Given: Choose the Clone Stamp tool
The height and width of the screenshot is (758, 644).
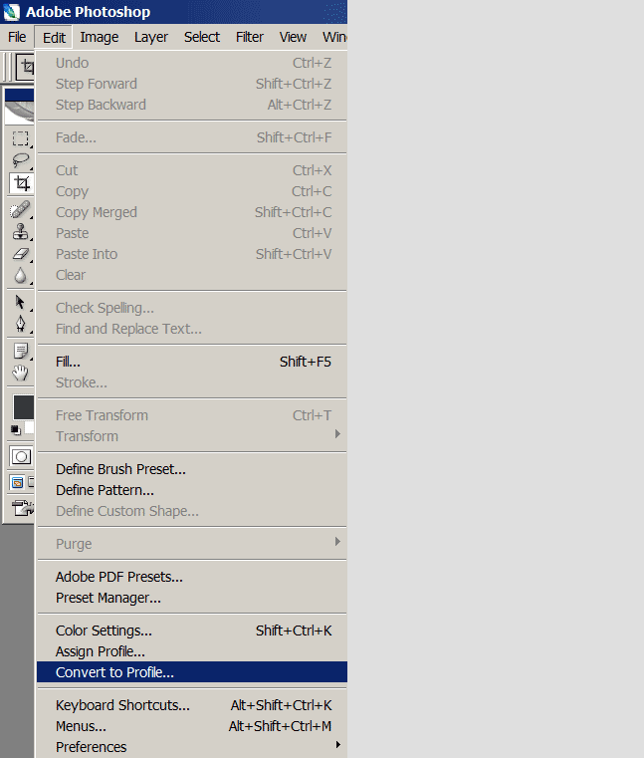Looking at the screenshot, I should [20, 231].
